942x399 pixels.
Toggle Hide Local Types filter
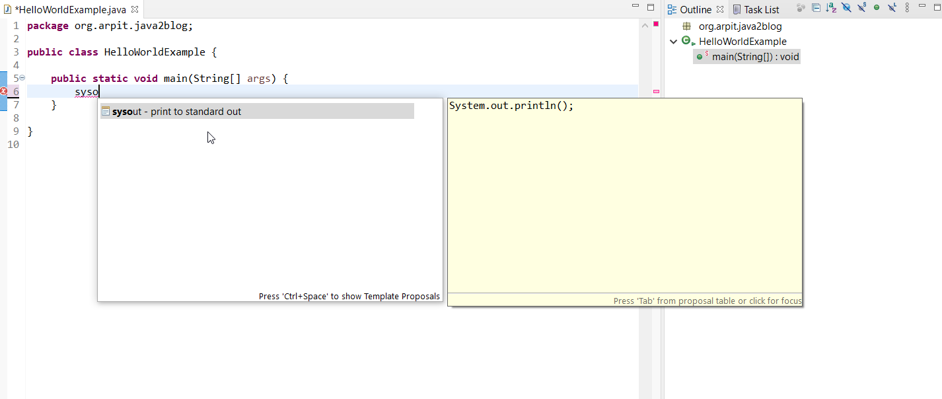892,8
